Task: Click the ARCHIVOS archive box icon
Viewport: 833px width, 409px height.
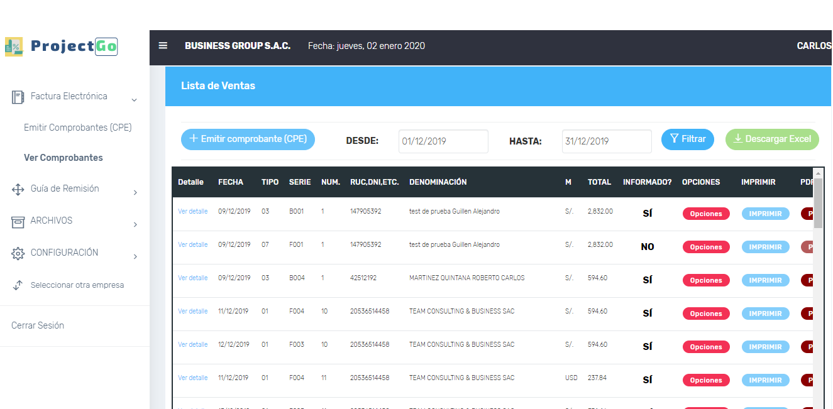Action: 18,221
